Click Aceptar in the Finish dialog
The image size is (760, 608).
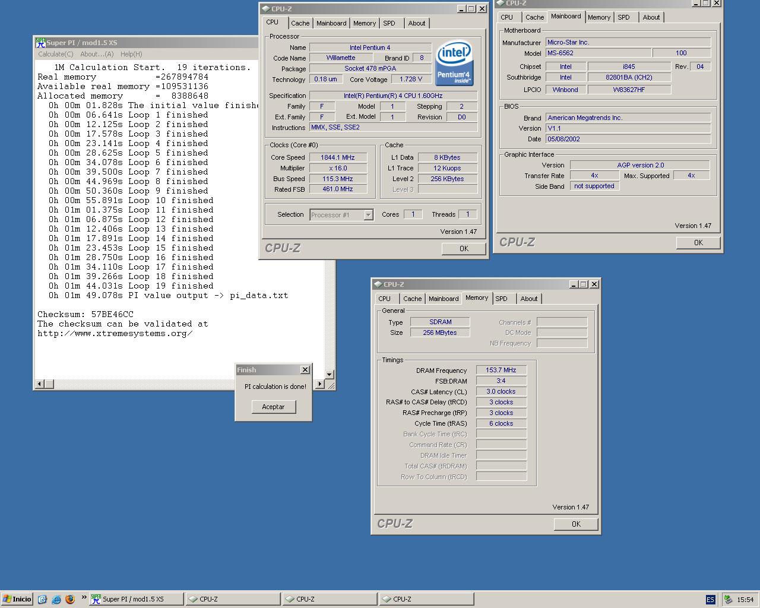click(273, 407)
